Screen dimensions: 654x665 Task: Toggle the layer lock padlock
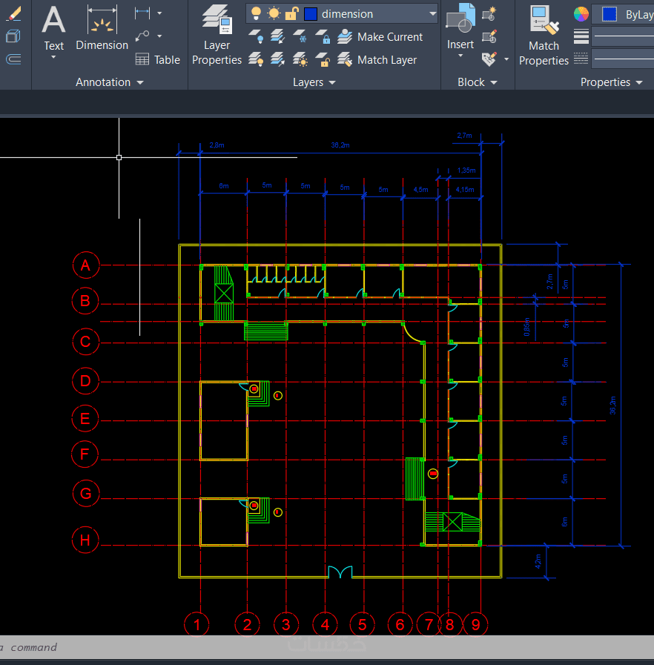click(x=292, y=13)
